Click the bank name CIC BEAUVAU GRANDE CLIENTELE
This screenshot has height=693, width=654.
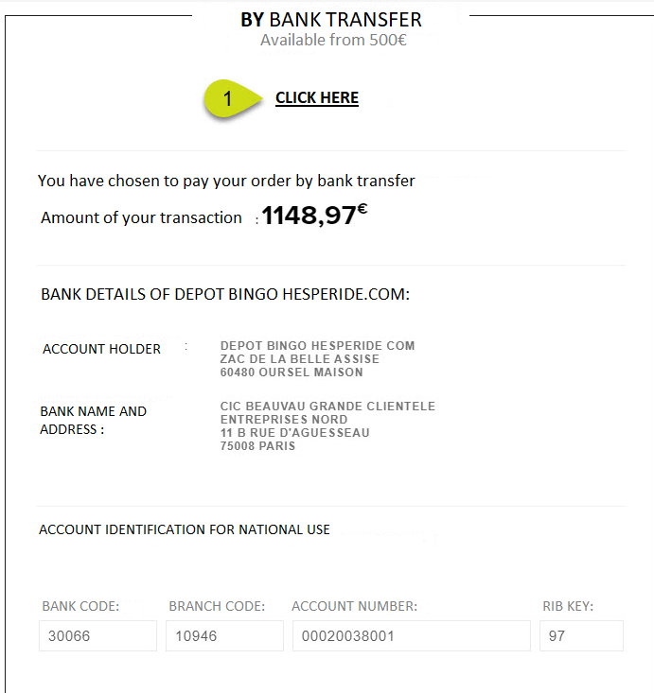click(x=327, y=407)
